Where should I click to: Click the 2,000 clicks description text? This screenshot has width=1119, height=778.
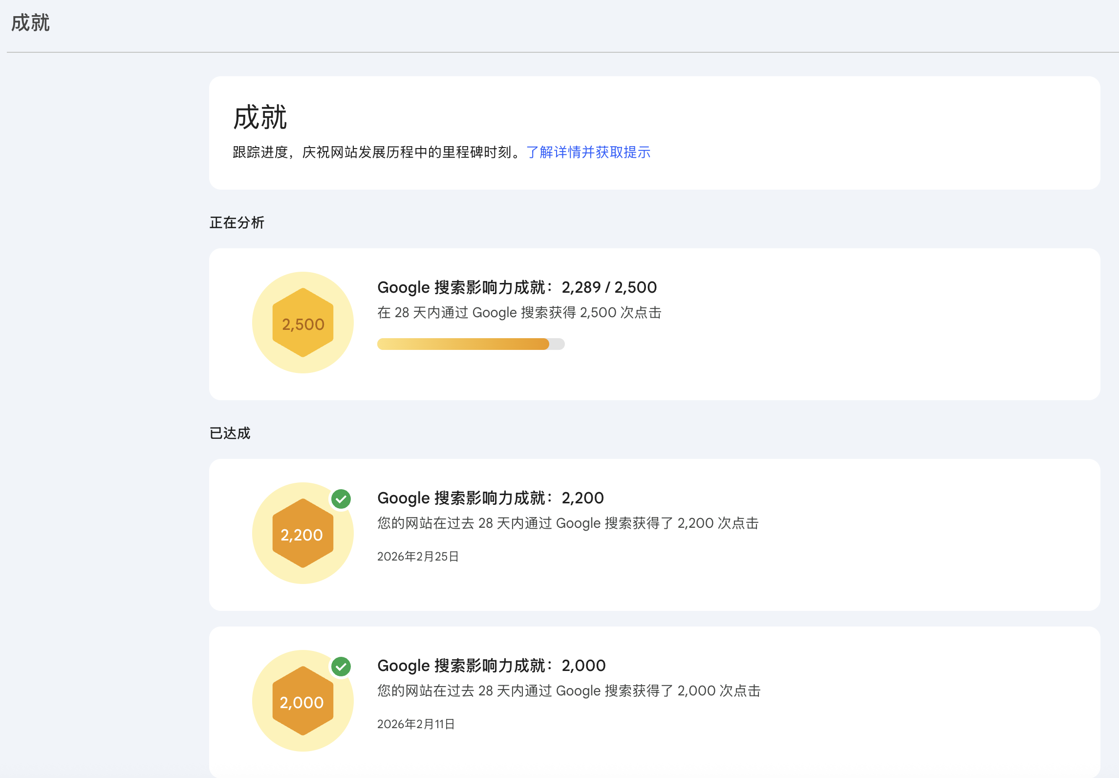coord(568,691)
